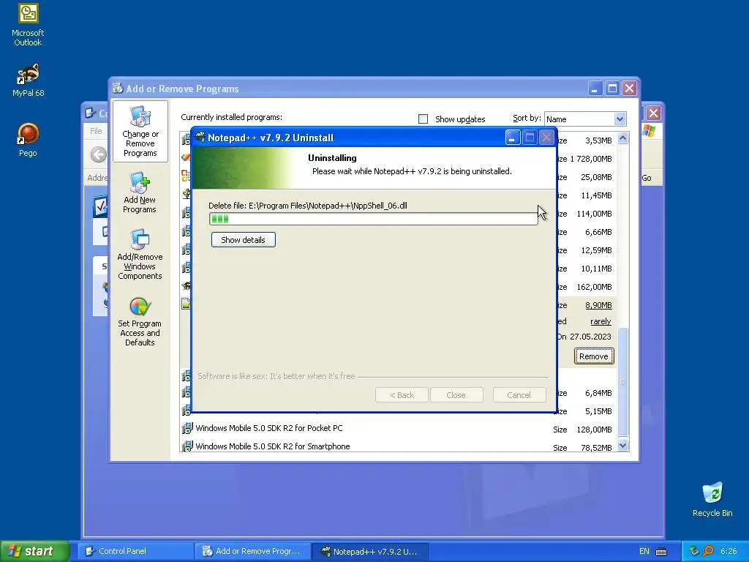Screen dimensions: 749x562
Task: Click scroll down arrow in programs list
Action: [x=623, y=446]
